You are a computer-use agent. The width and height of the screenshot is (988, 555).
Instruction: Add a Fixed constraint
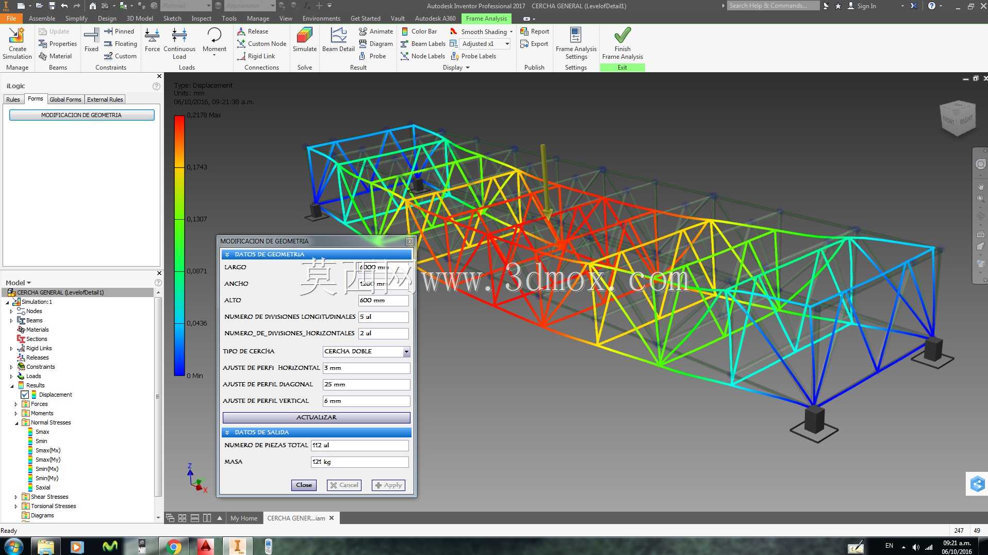tap(91, 40)
